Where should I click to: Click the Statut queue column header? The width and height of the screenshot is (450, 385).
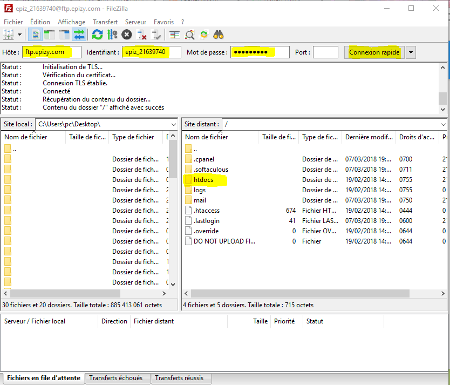click(343, 321)
